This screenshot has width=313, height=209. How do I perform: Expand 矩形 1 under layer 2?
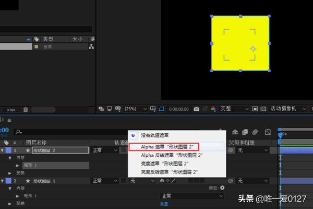tap(17, 196)
